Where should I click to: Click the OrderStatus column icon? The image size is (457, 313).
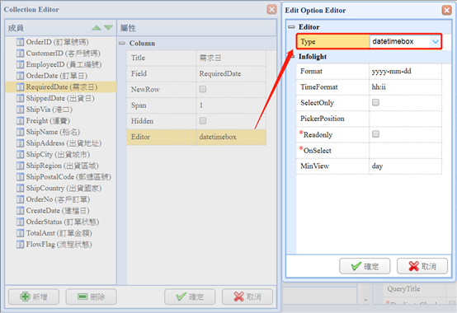[20, 222]
